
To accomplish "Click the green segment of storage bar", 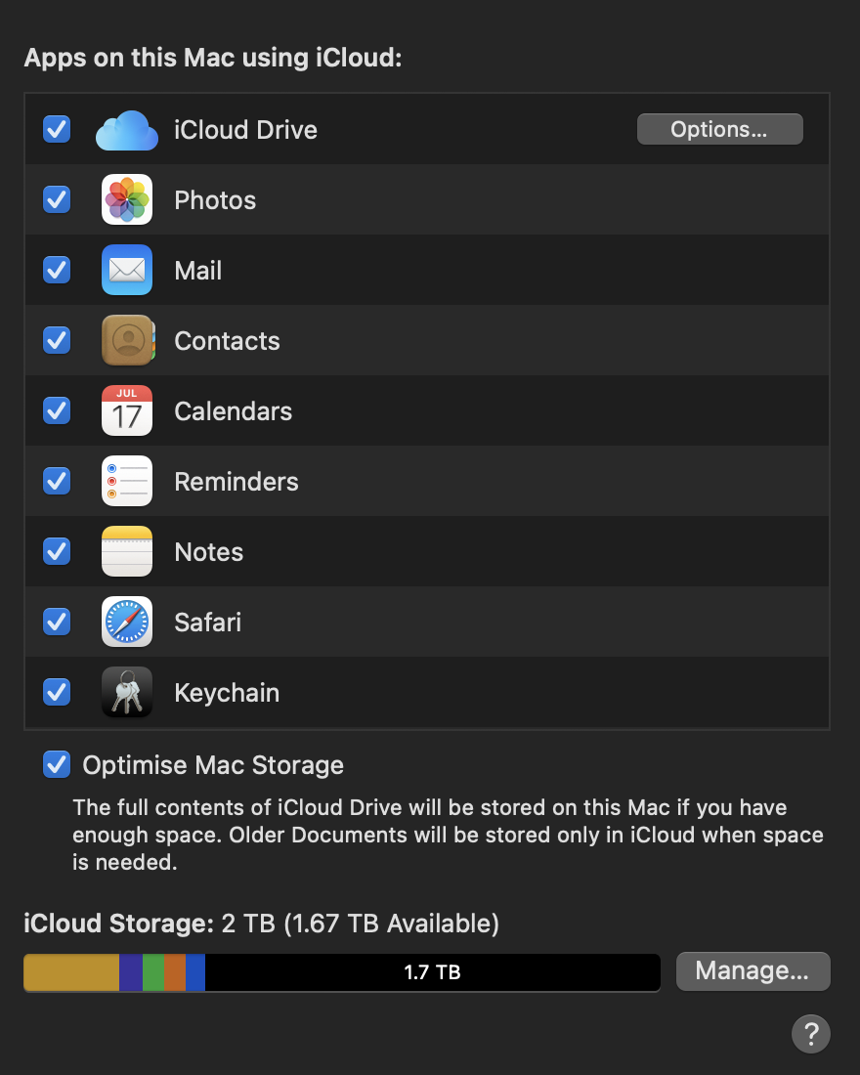I will point(153,972).
